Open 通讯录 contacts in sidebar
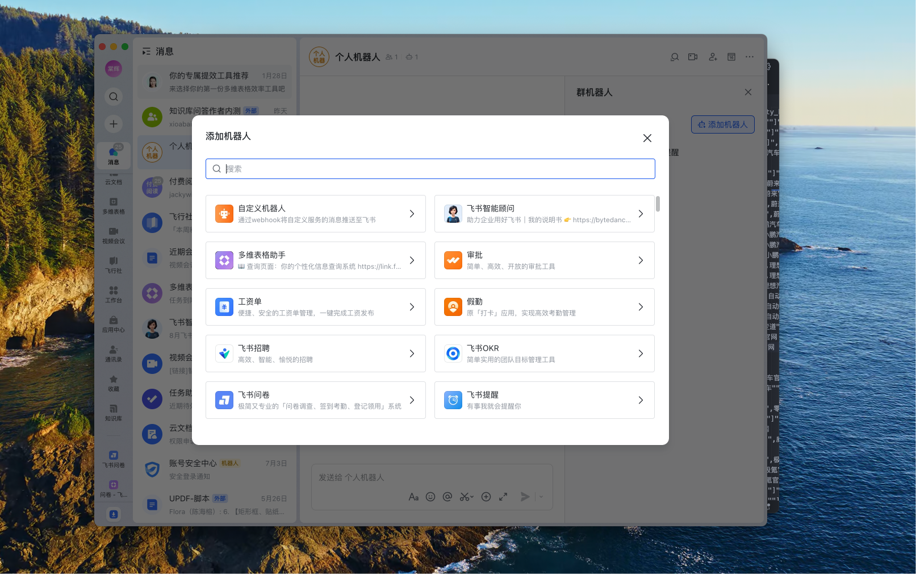Viewport: 916px width, 574px height. 114,353
